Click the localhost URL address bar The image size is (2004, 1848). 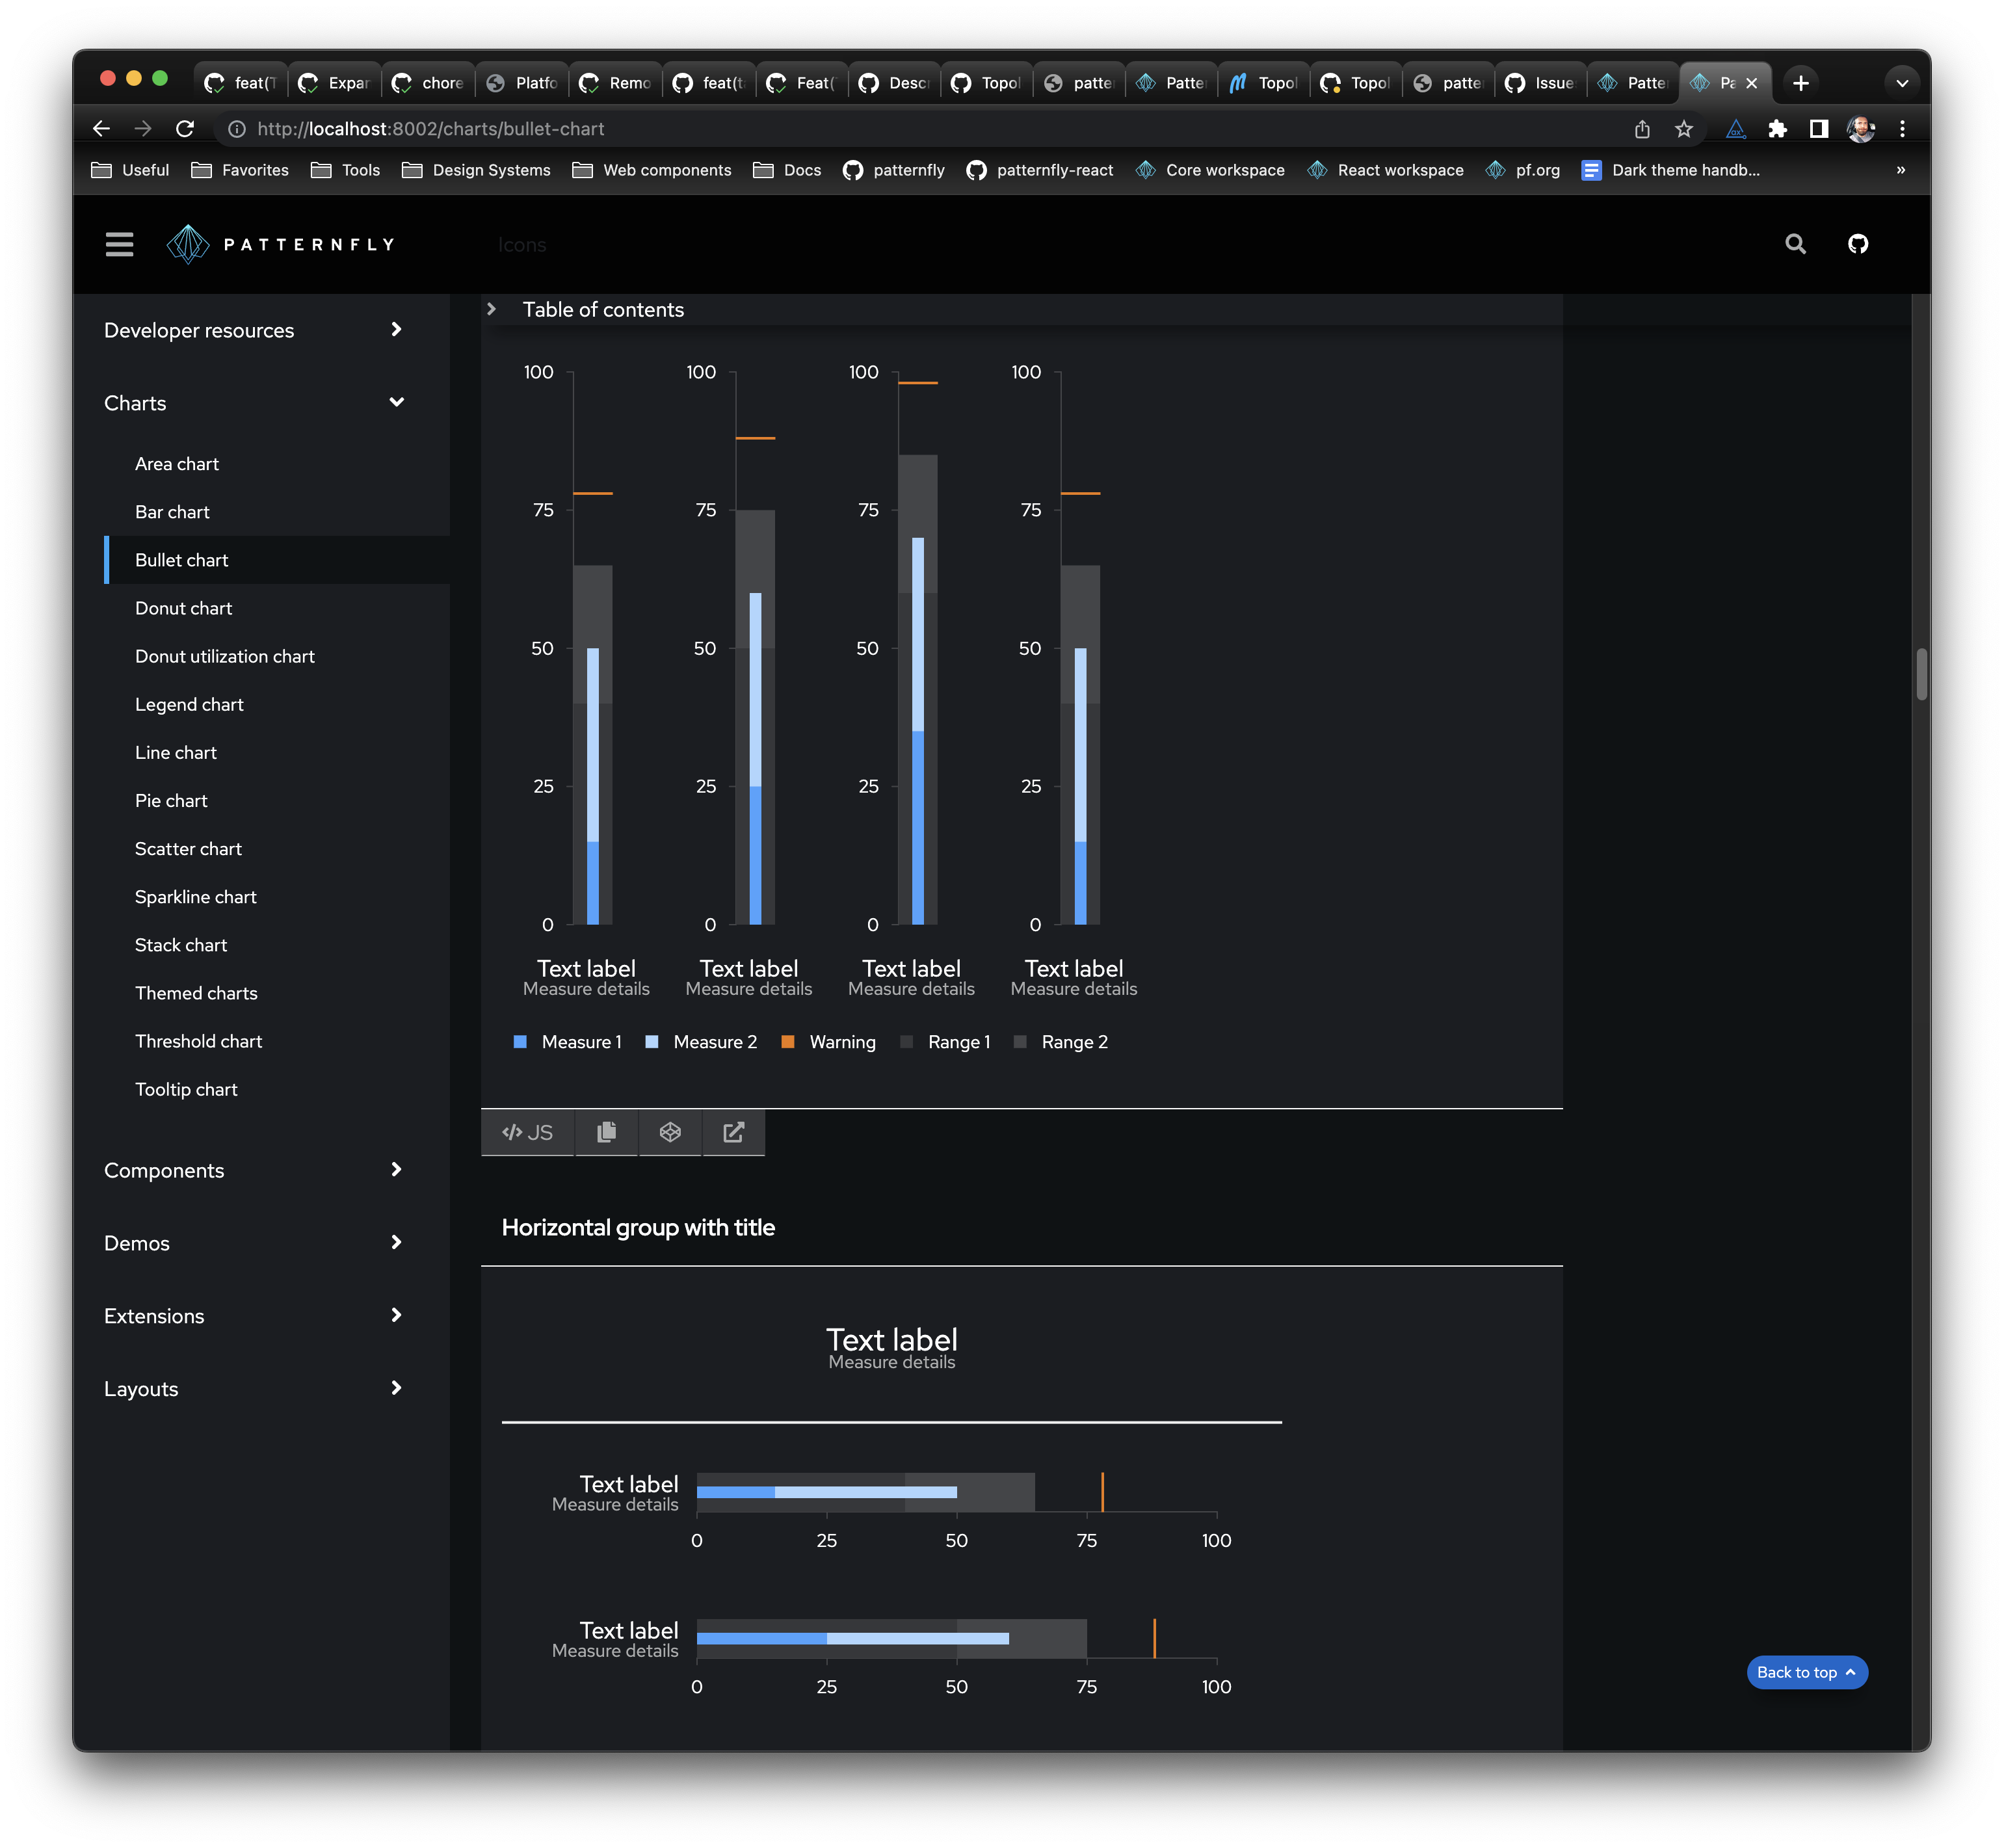(430, 129)
